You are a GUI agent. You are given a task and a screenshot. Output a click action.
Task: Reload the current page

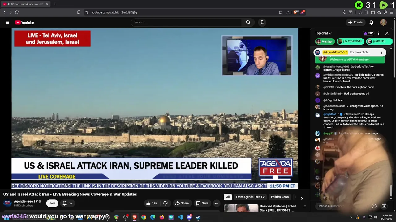pos(17,12)
